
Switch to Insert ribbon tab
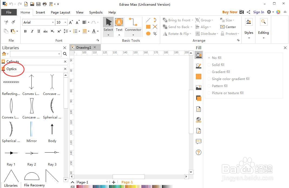[40, 12]
